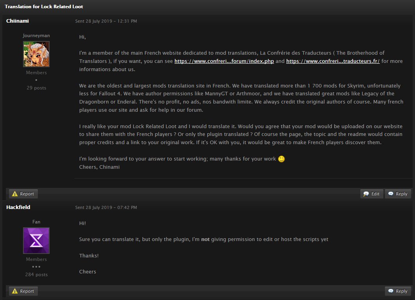
Task: Open the Hackfield username profile
Action: click(x=18, y=207)
